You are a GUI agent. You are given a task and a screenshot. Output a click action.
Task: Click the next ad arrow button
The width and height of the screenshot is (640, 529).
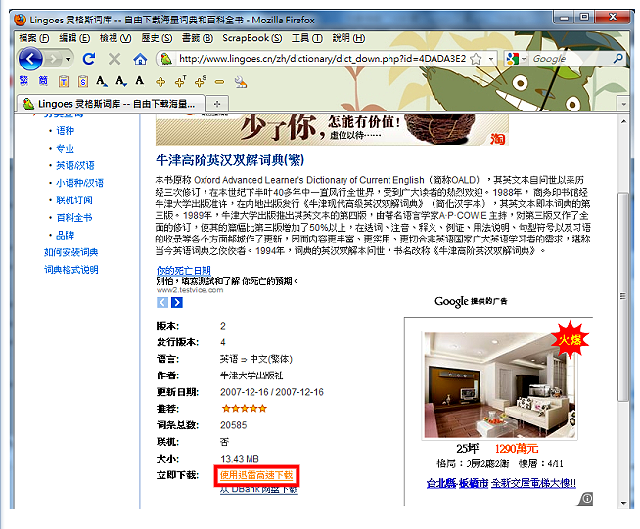177,303
